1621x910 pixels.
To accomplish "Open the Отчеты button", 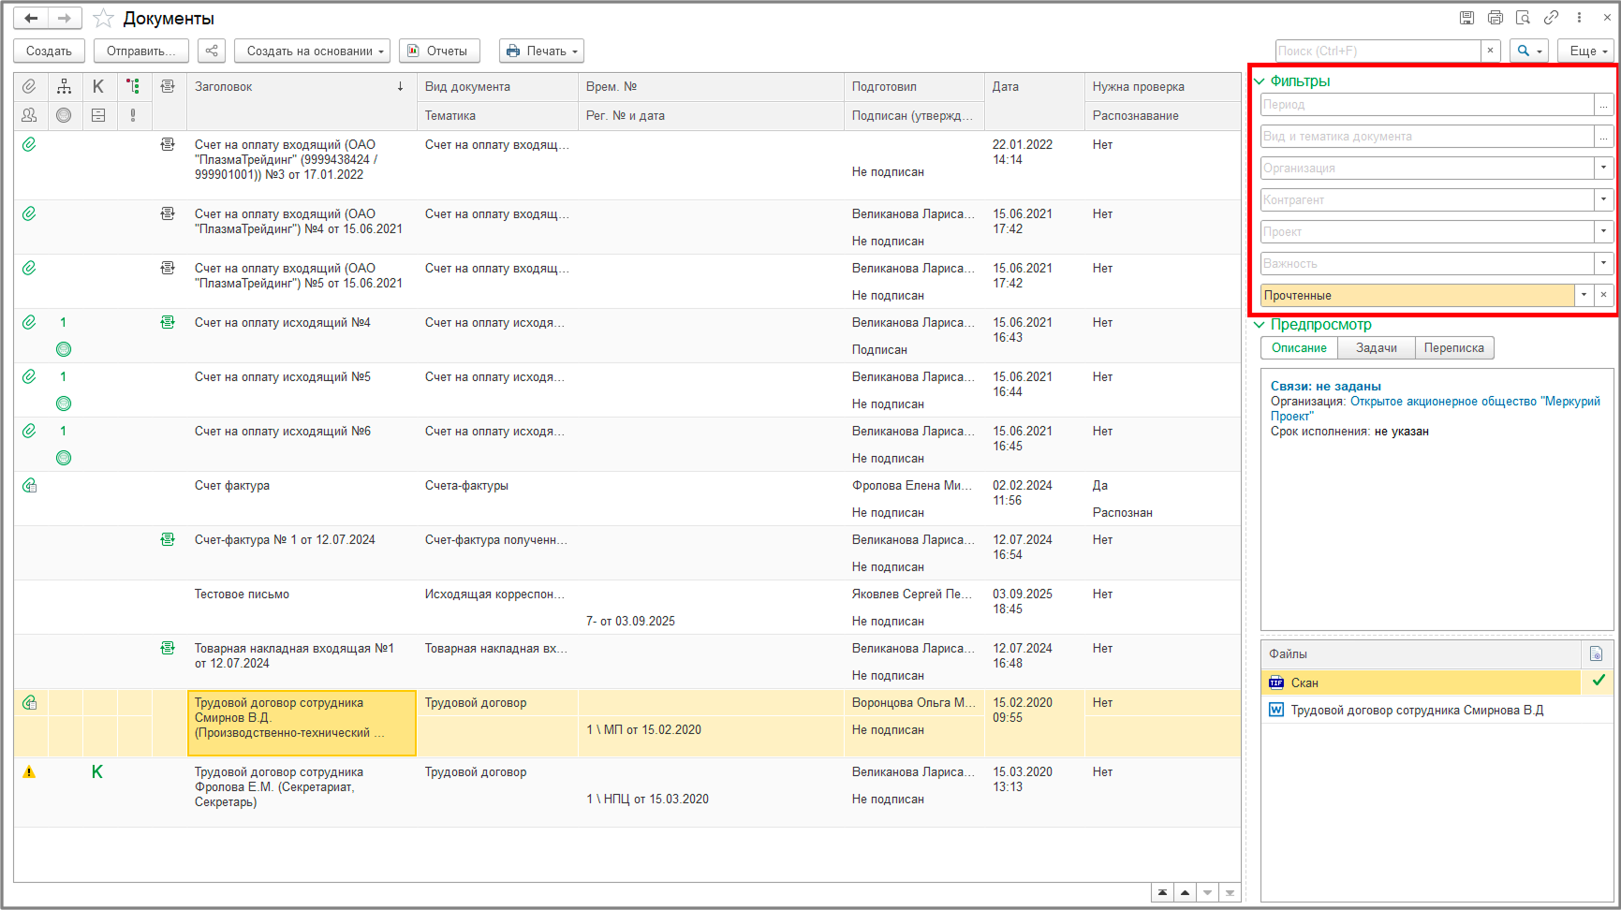I will click(x=439, y=51).
